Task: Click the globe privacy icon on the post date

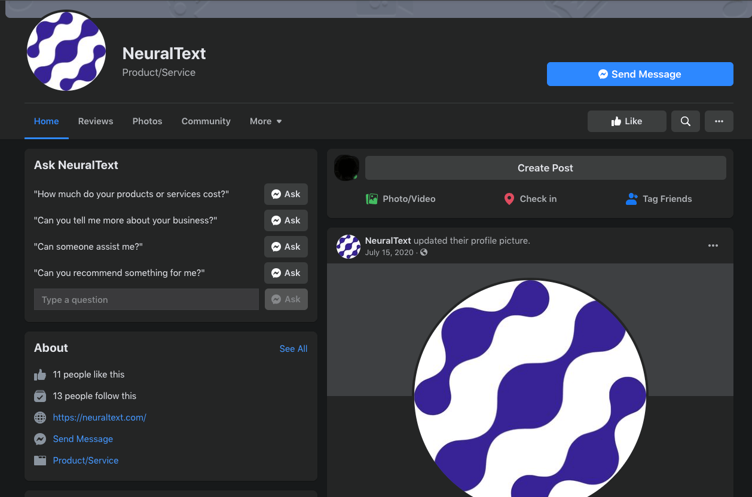Action: pos(423,252)
